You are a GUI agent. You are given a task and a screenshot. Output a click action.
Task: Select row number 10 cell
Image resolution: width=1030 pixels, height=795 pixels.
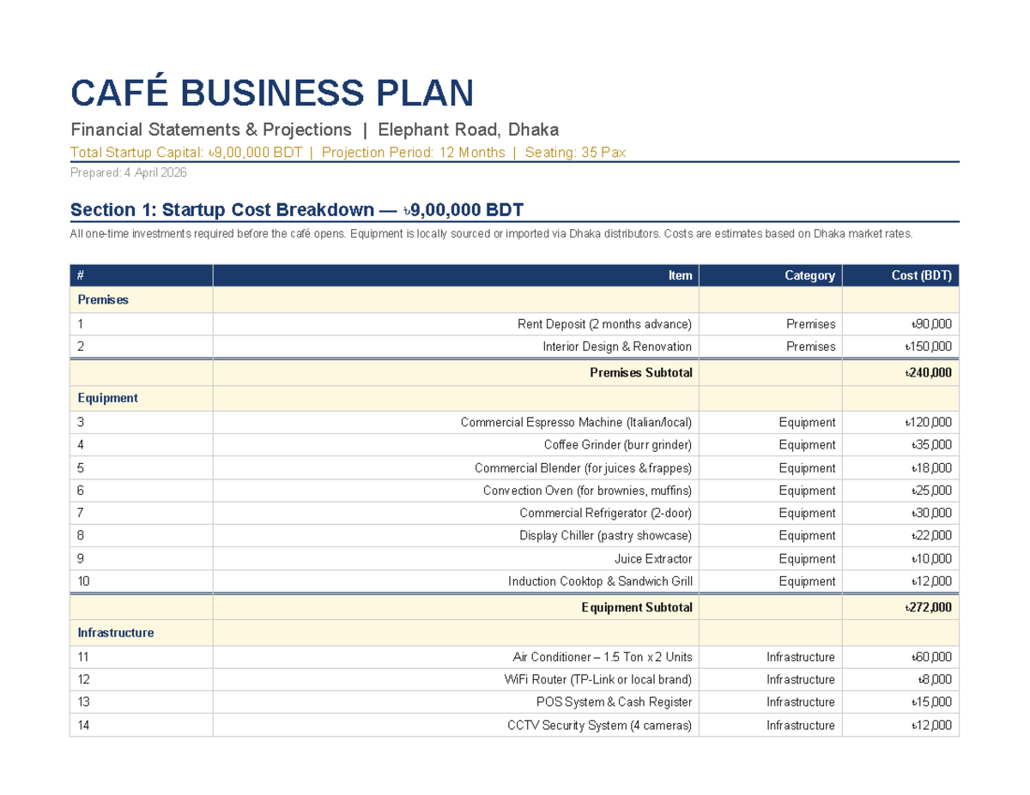pyautogui.click(x=141, y=581)
